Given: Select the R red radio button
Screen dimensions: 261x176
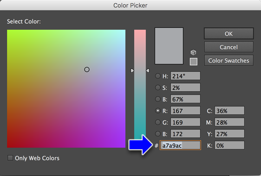Looking at the screenshot, I should click(x=157, y=111).
